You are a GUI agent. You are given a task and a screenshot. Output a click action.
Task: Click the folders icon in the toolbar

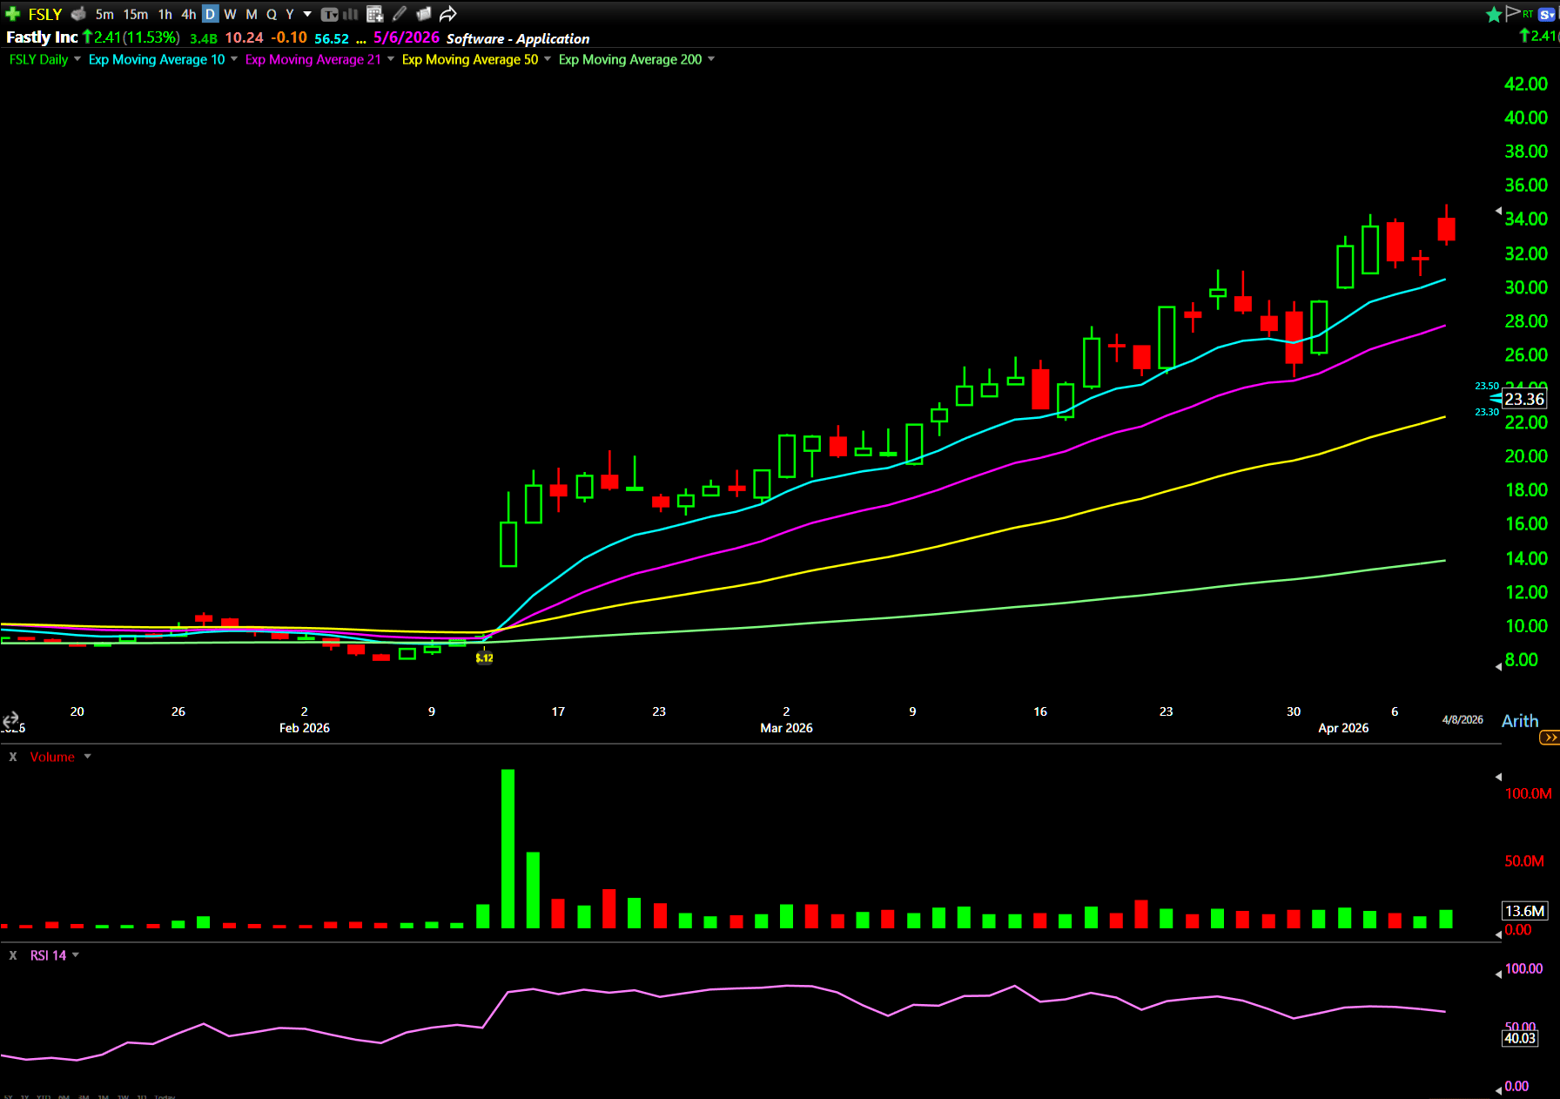(x=424, y=14)
